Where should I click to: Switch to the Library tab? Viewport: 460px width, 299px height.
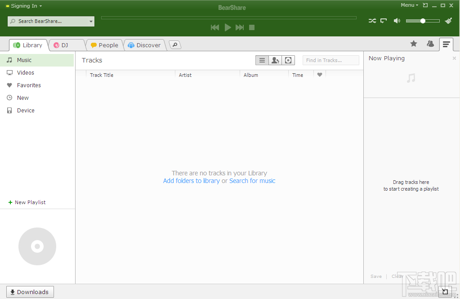tap(28, 45)
